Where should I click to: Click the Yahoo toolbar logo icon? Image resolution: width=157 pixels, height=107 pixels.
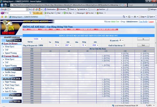pyautogui.click(x=3, y=13)
